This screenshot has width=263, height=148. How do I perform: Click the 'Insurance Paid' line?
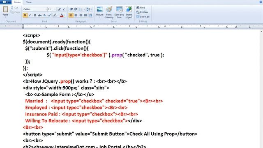point(81,114)
